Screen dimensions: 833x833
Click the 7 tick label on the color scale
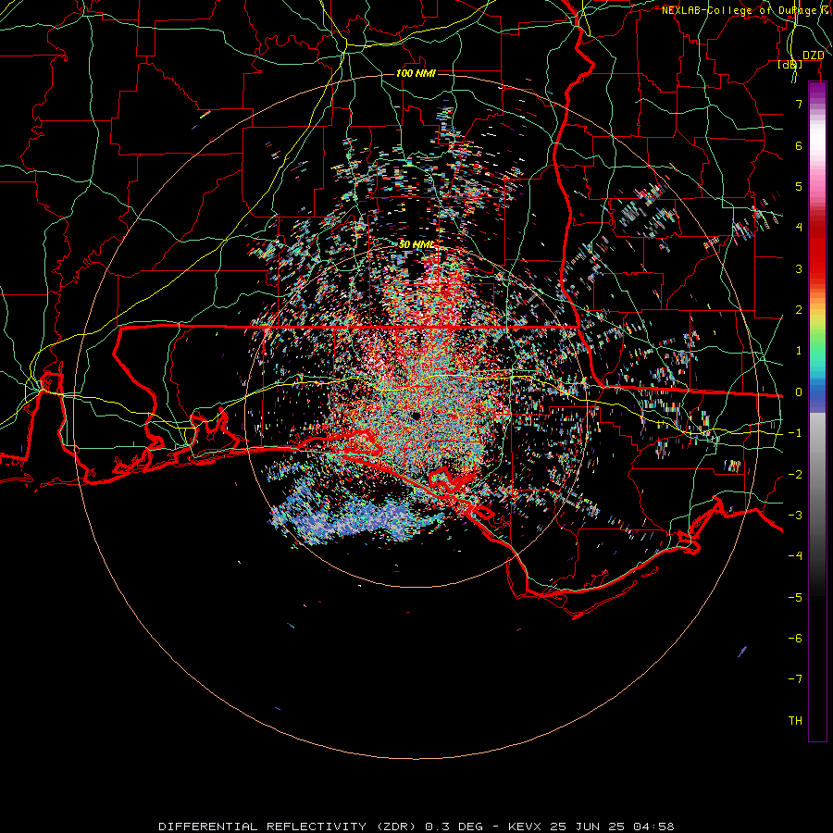coord(799,104)
